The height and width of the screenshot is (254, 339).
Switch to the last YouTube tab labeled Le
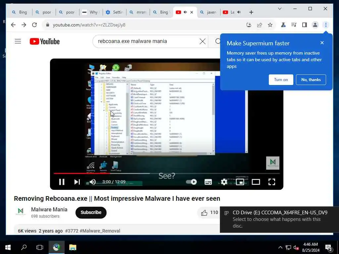(x=232, y=12)
